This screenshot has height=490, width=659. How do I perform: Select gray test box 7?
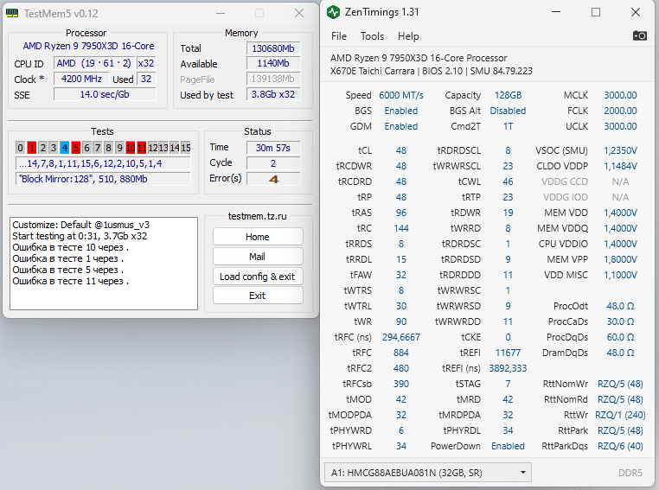(x=98, y=148)
